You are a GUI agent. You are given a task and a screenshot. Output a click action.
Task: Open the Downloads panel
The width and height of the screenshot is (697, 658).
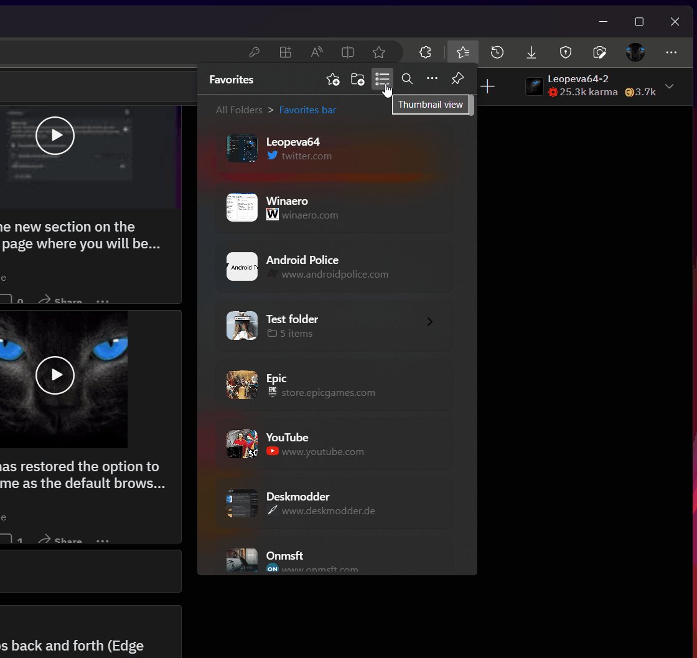coord(531,52)
